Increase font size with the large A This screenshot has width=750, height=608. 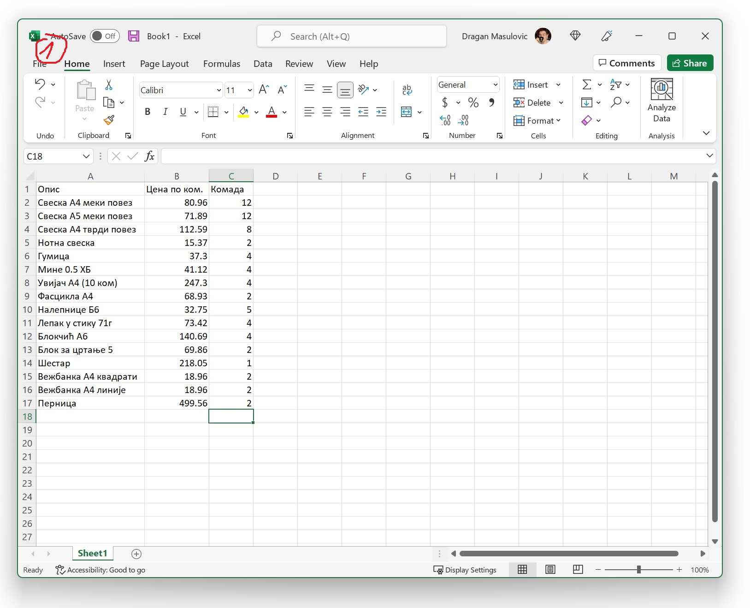click(264, 89)
